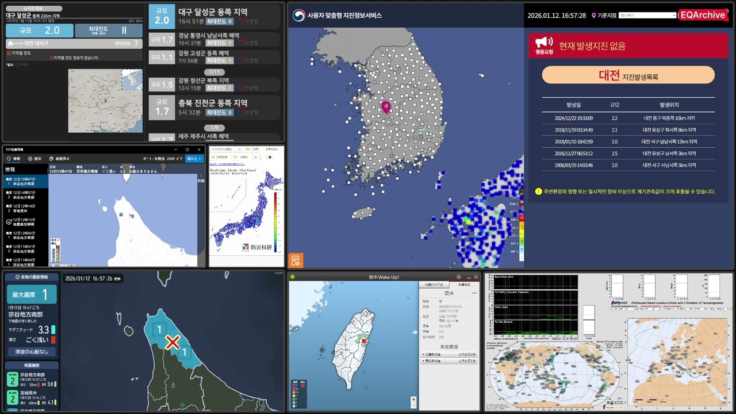Click the 대전 지진발생목록 button
This screenshot has width=736, height=414.
click(628, 75)
